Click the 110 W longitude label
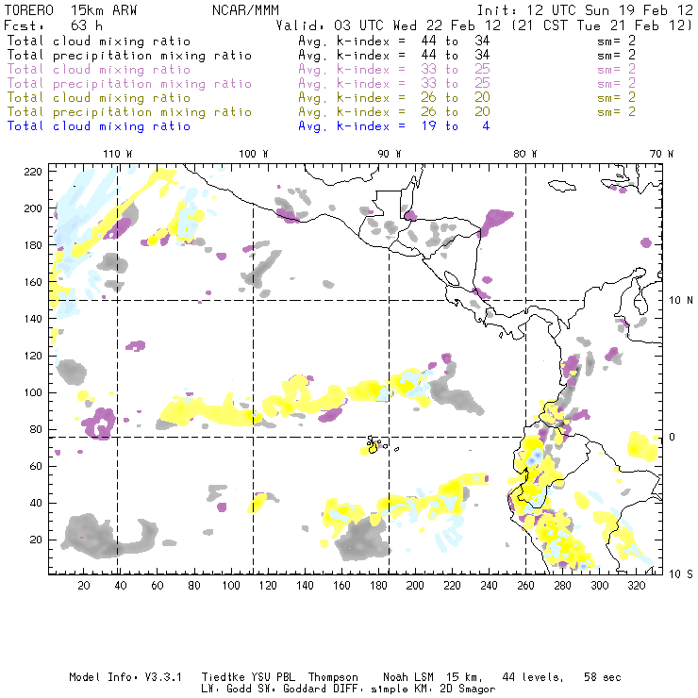Viewport: 698px width, 698px height. [117, 153]
